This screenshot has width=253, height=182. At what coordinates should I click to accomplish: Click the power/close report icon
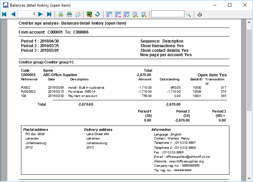200,14
